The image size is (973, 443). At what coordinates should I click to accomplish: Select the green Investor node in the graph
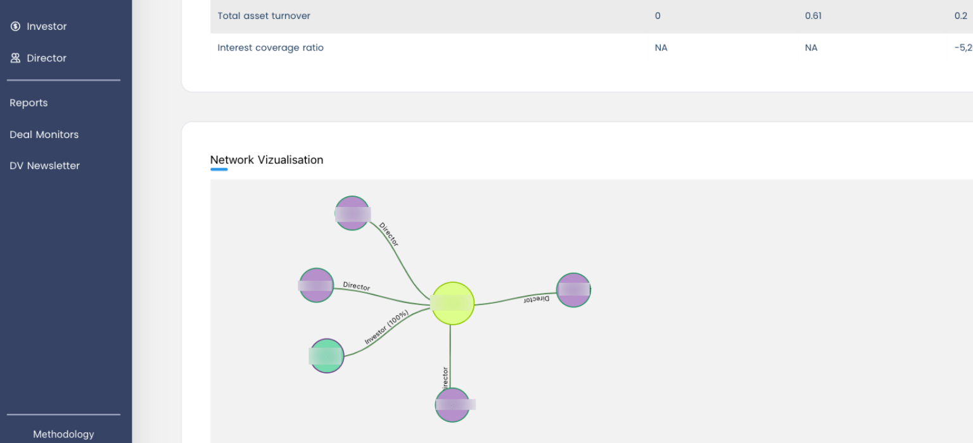pos(326,356)
